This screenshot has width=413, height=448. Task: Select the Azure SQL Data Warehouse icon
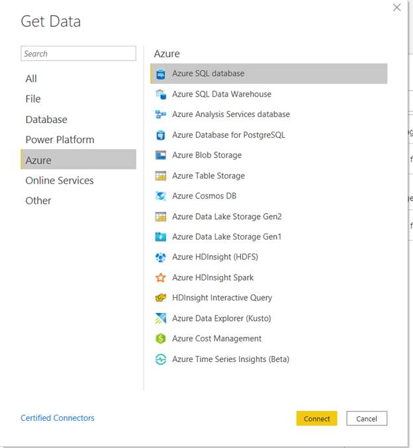(x=161, y=94)
